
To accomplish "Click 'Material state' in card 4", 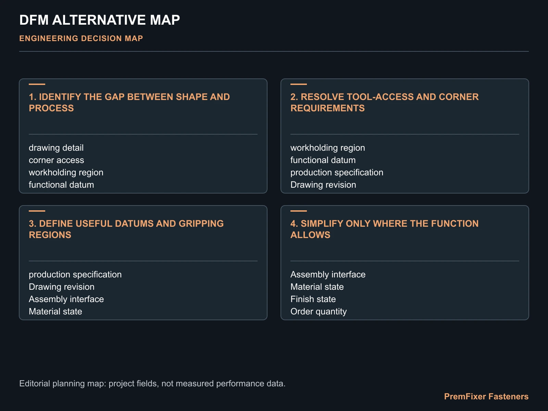I will pyautogui.click(x=317, y=287).
